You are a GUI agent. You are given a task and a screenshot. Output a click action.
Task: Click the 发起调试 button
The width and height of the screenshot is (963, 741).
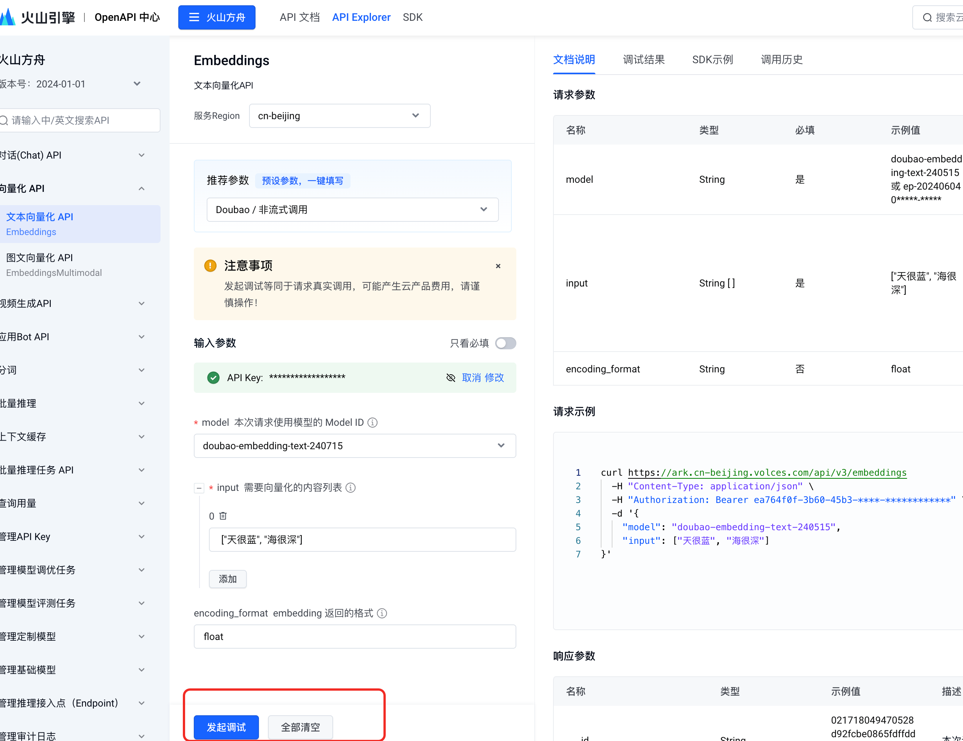[226, 727]
